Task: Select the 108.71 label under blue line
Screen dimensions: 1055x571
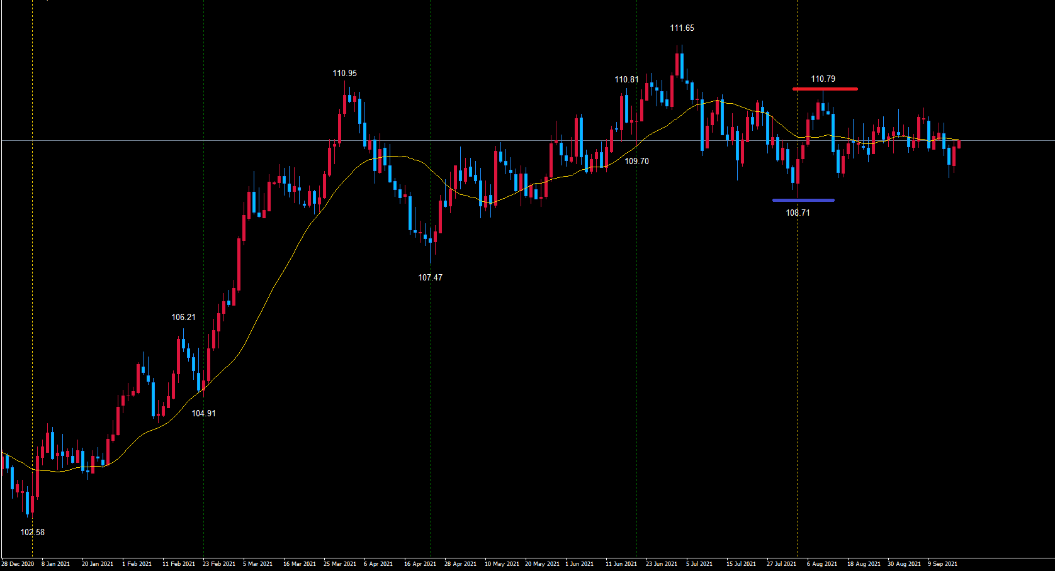Action: (x=798, y=213)
